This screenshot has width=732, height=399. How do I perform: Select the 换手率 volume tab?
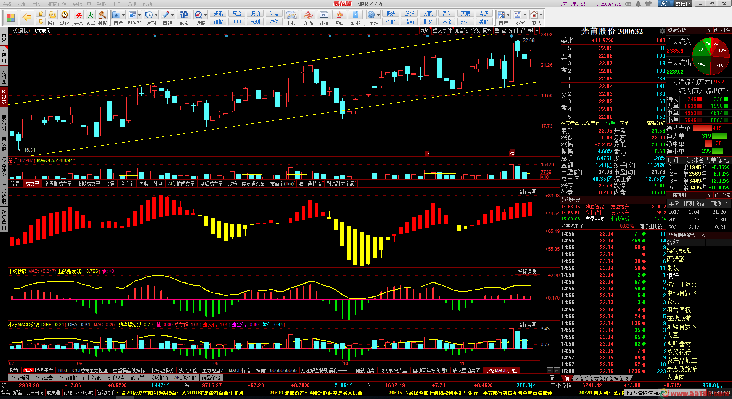[x=127, y=184]
